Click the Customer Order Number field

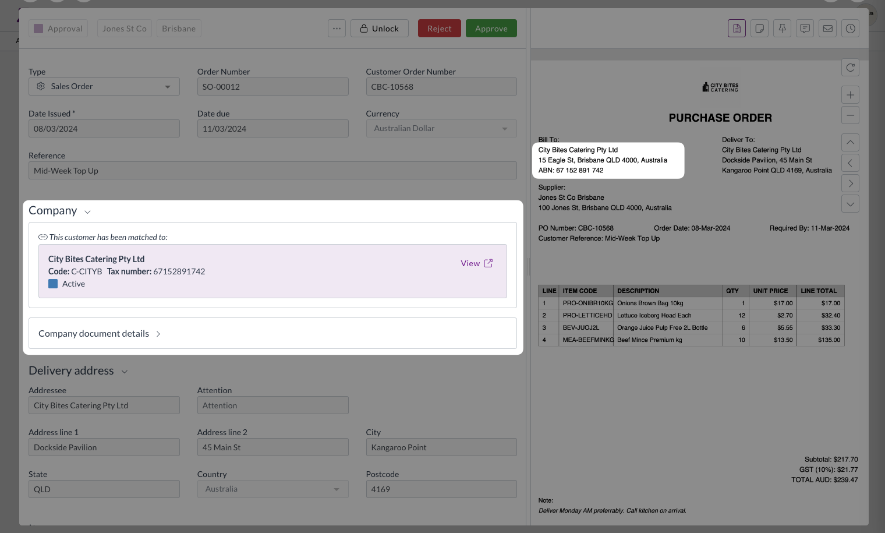441,86
